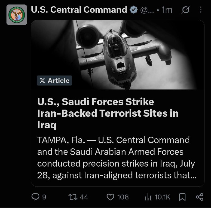Click the 10.1K views count
Viewport: 211px width, 208px height.
(x=162, y=197)
